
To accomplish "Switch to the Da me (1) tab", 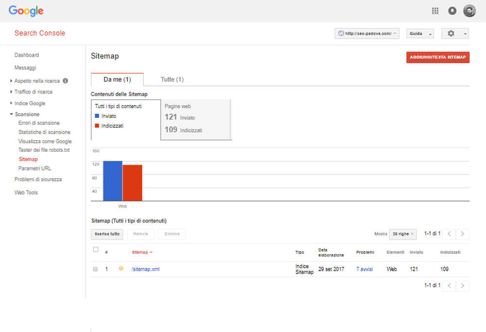I will (117, 79).
